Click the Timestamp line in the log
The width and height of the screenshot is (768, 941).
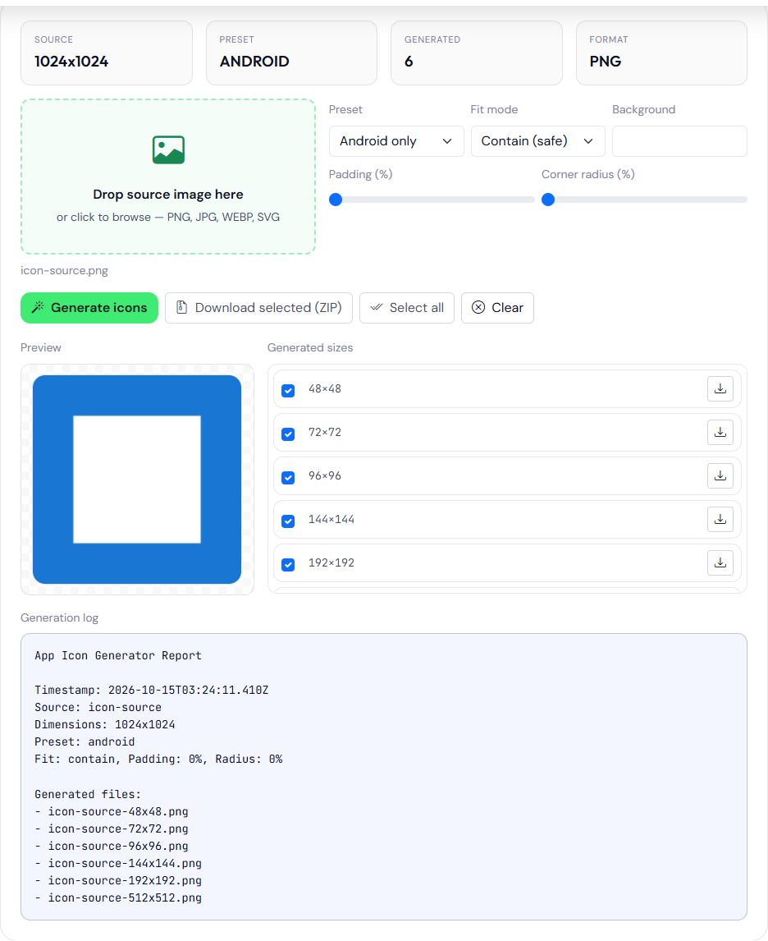click(152, 690)
